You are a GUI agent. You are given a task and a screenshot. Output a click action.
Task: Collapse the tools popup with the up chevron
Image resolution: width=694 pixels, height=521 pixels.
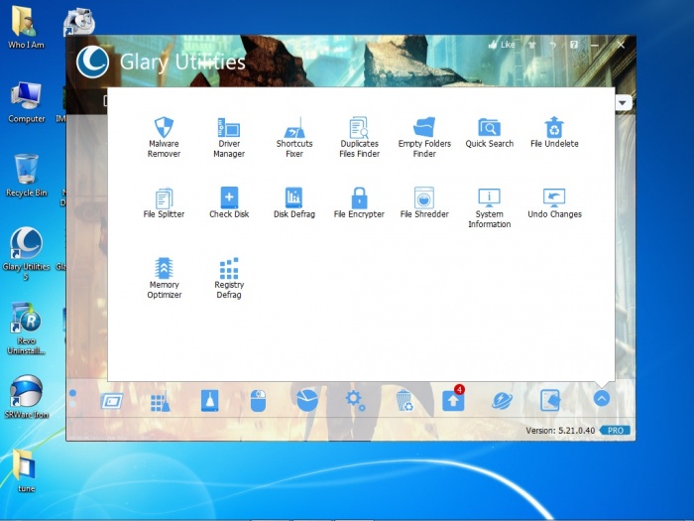coord(601,399)
